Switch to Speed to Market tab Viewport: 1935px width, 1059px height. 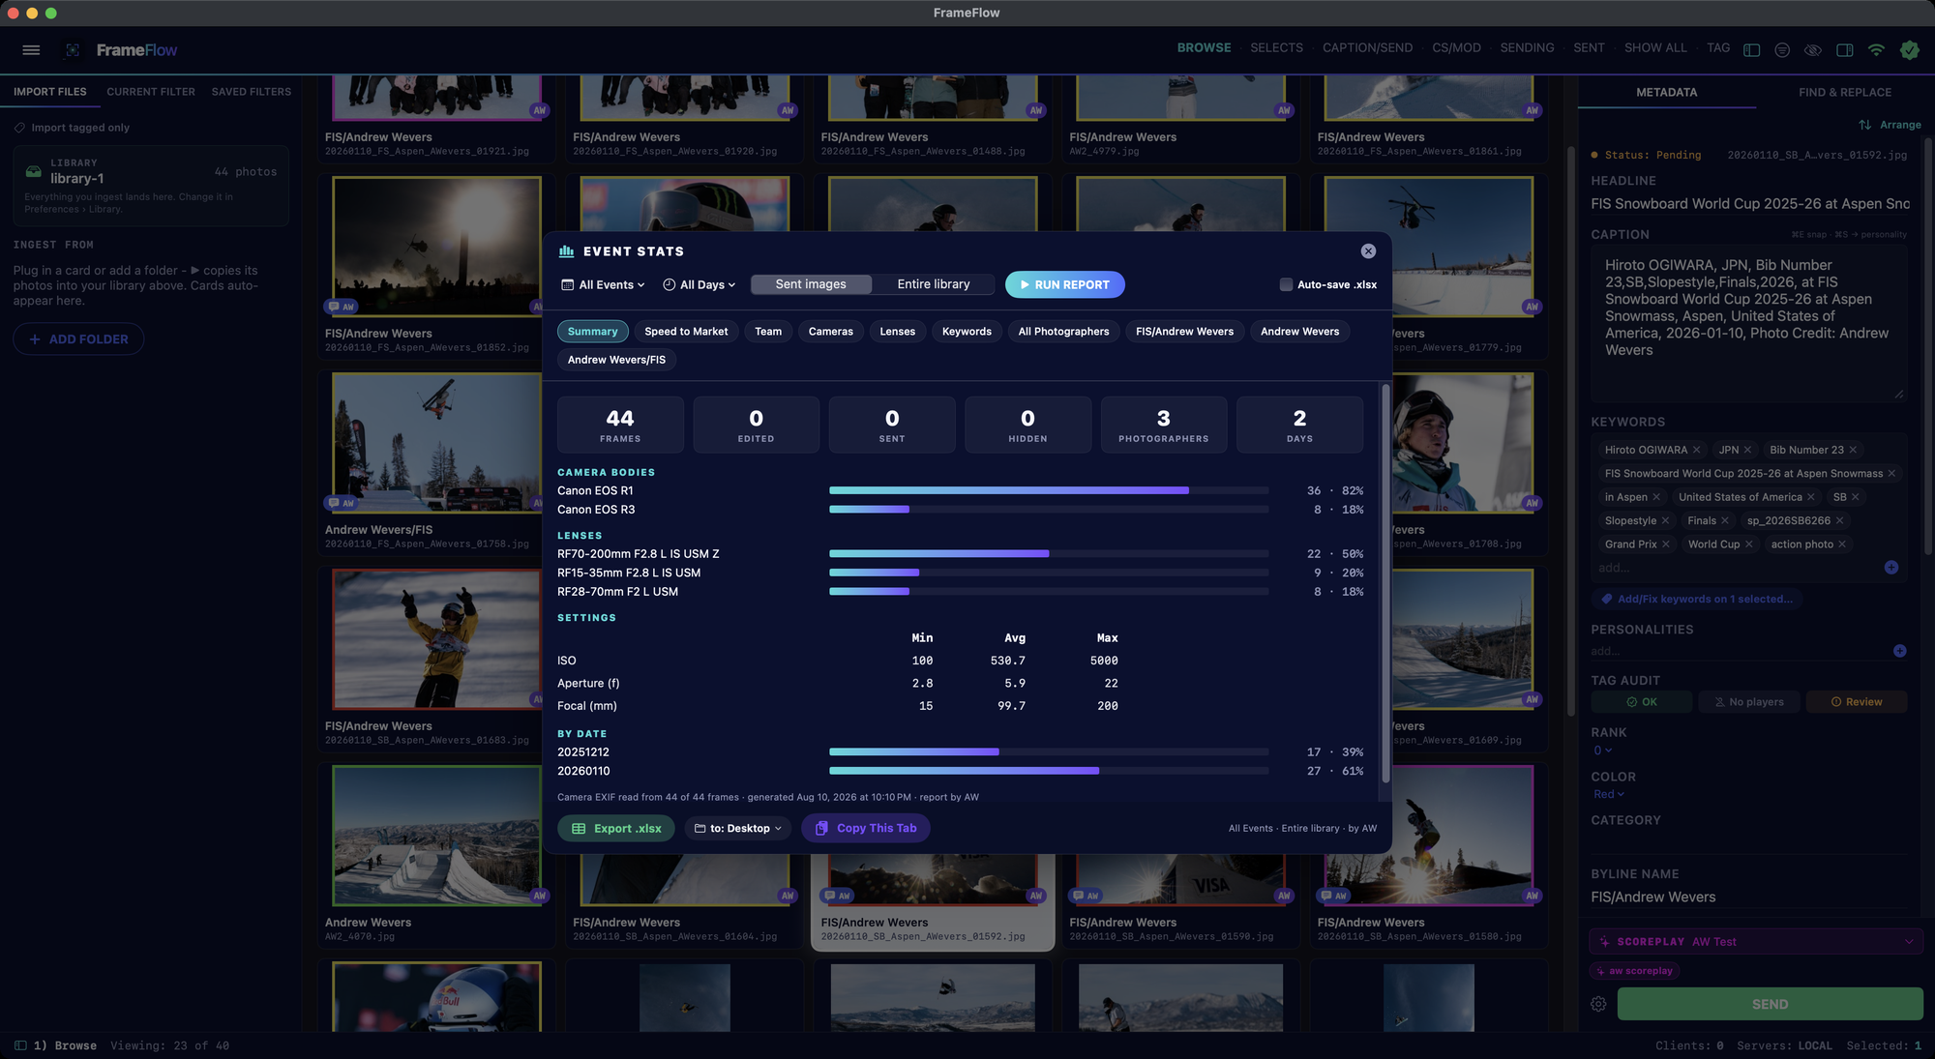tap(686, 332)
